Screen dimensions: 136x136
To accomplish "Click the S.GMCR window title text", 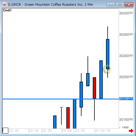I will click(50, 4).
